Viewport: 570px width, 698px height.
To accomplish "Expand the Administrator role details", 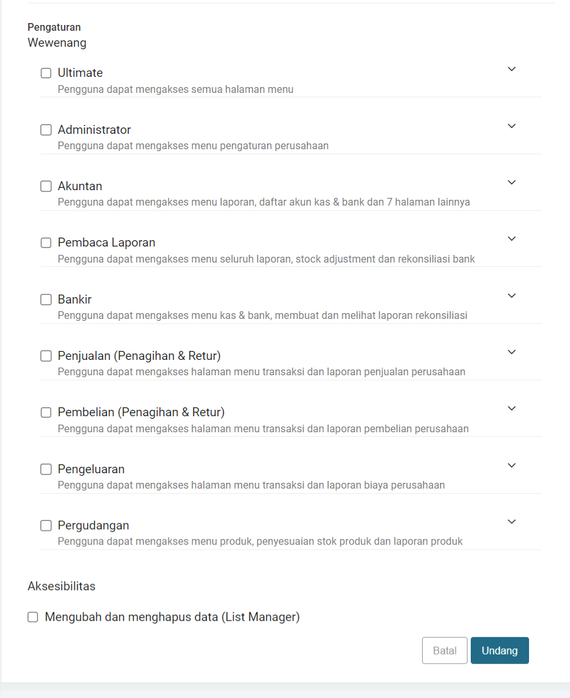I will click(512, 126).
